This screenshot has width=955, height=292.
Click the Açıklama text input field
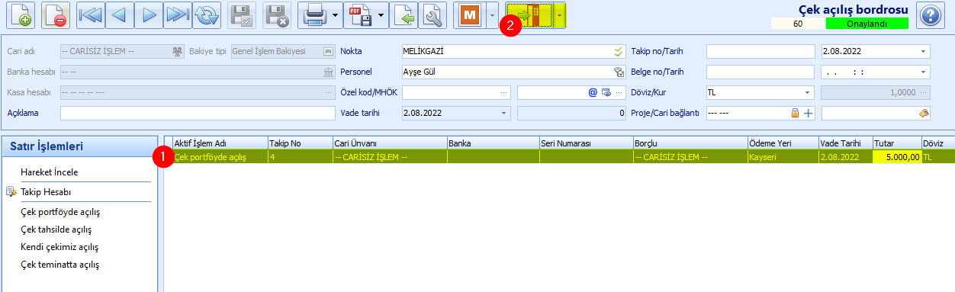pyautogui.click(x=198, y=113)
